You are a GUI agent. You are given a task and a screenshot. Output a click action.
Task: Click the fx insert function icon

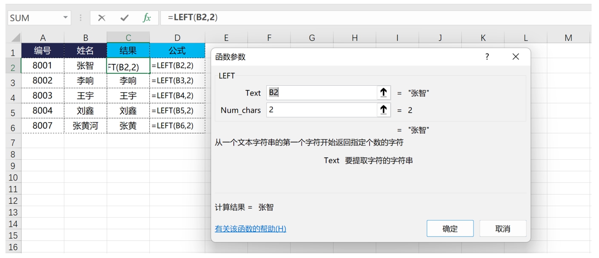click(x=147, y=18)
